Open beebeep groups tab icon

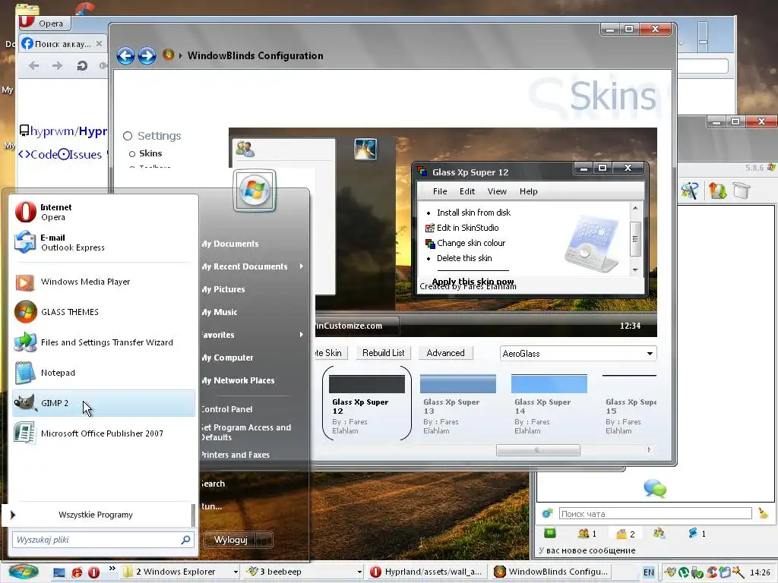pos(659,534)
